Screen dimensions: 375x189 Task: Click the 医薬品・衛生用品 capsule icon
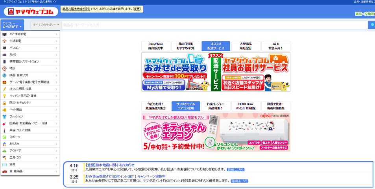click(x=4, y=124)
